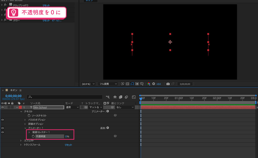Collapse the テキスト group

tap(21, 112)
